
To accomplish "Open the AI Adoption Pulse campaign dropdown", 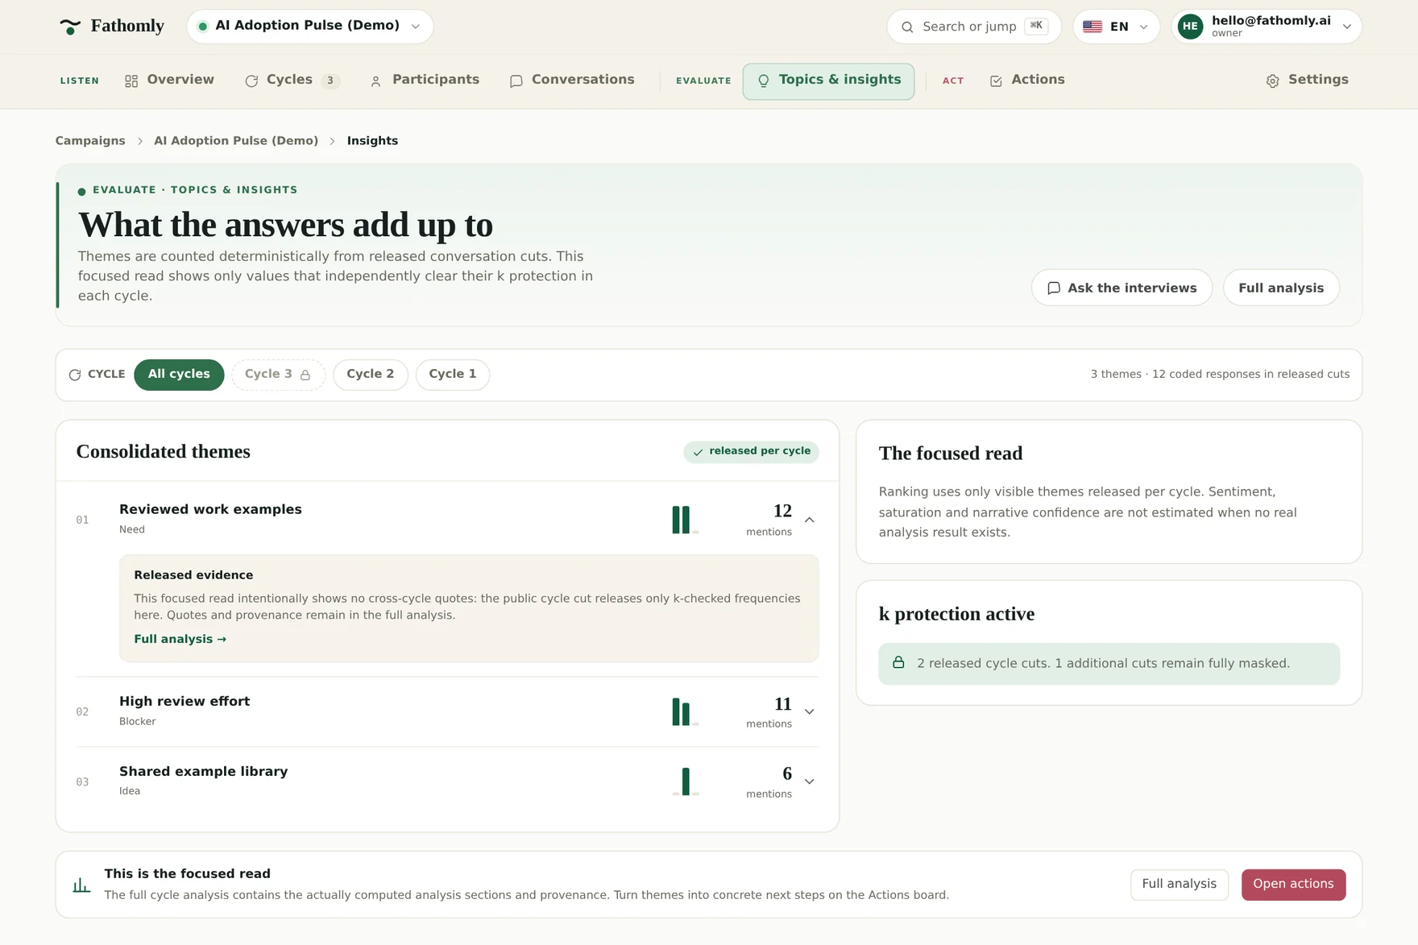I will click(x=310, y=26).
